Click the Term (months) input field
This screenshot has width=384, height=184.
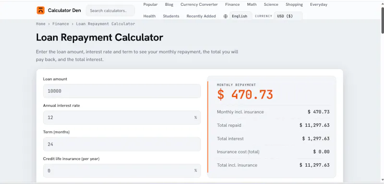(x=122, y=144)
